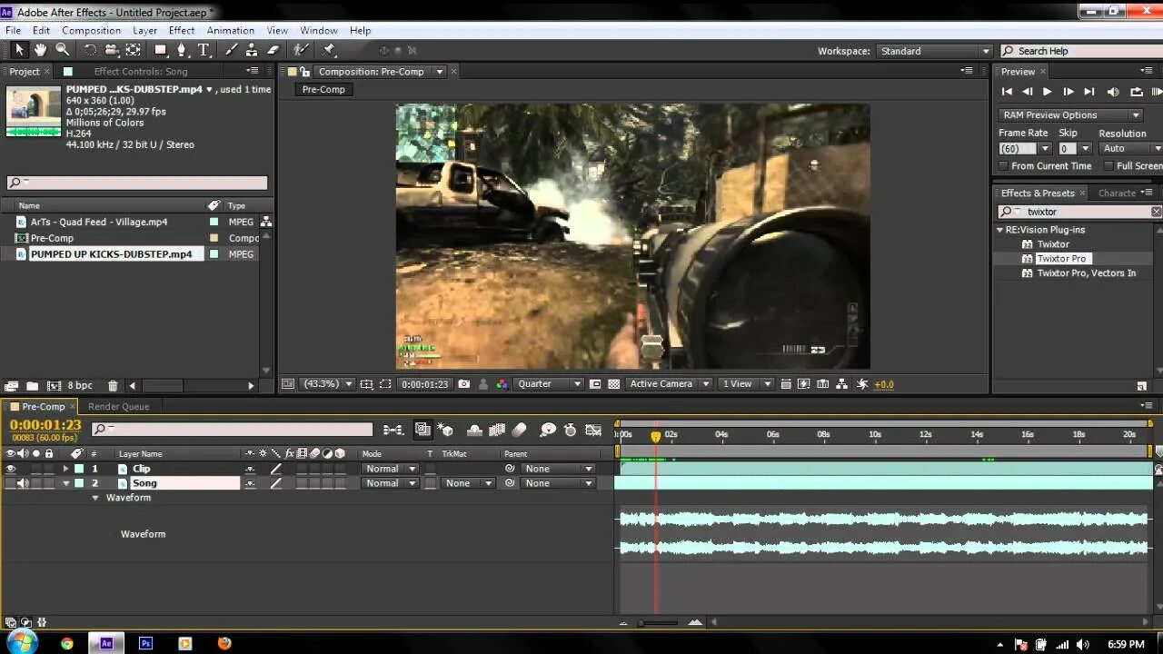Show channel and color management settings

click(x=502, y=384)
